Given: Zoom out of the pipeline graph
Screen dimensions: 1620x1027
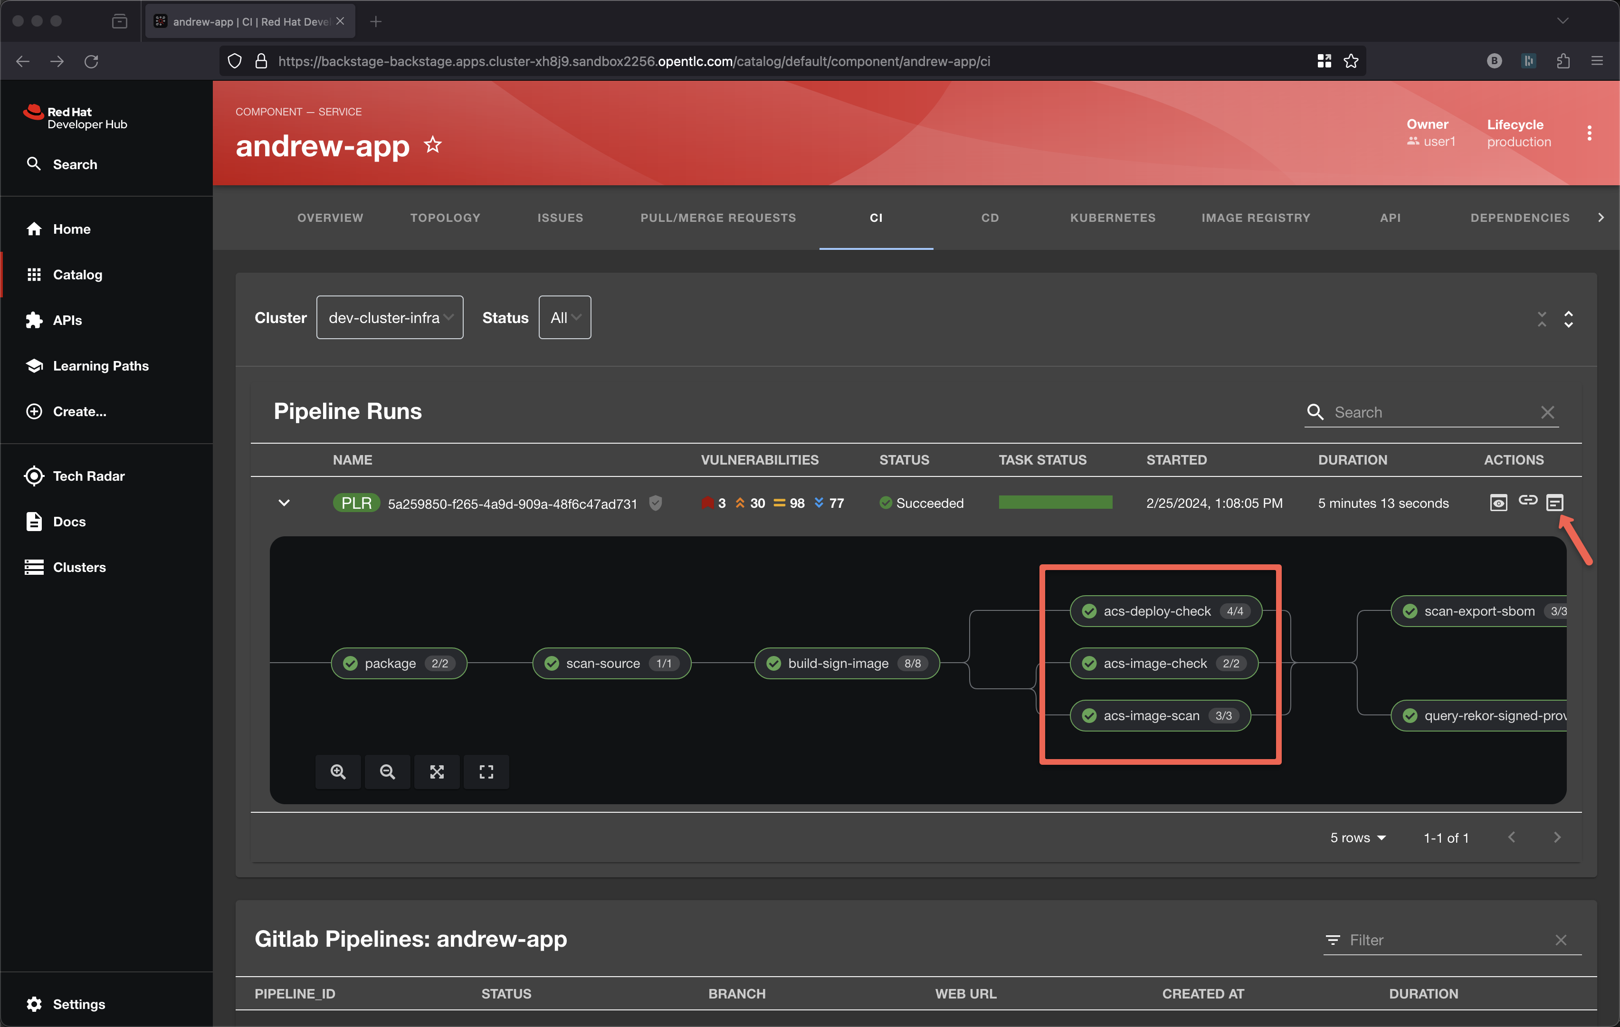Looking at the screenshot, I should coord(388,771).
